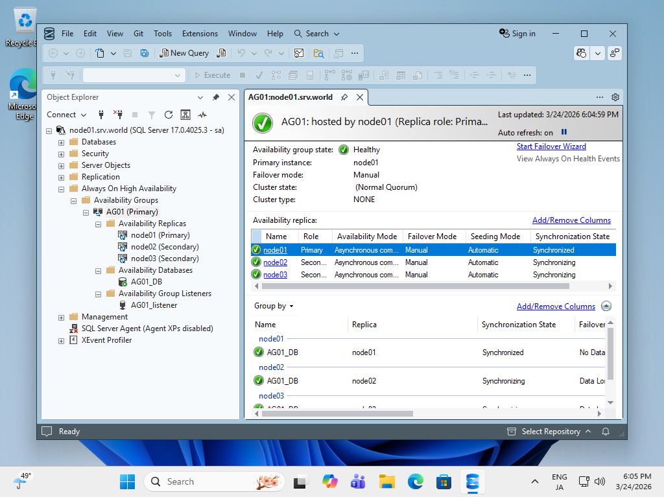Open the Tools menu
Image resolution: width=664 pixels, height=497 pixels.
tap(163, 34)
